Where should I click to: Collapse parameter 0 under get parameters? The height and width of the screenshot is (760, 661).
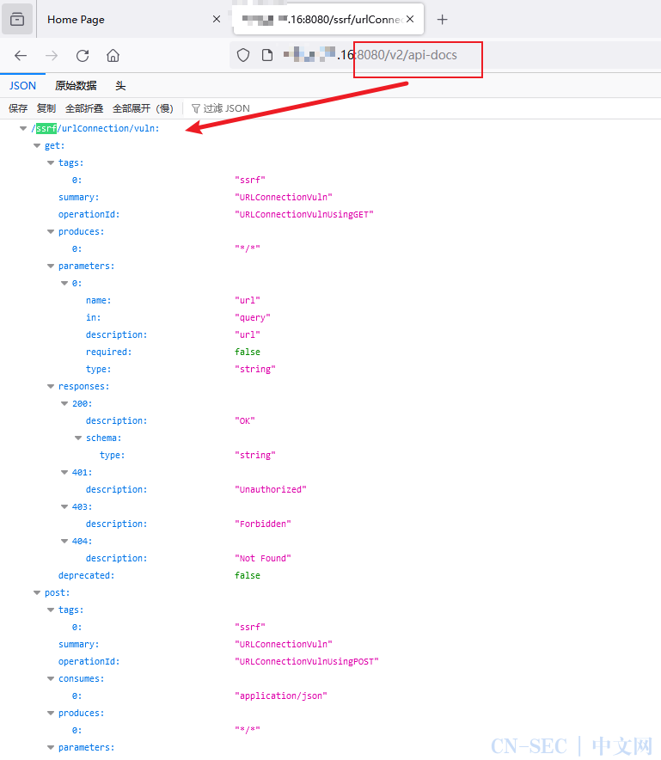64,283
